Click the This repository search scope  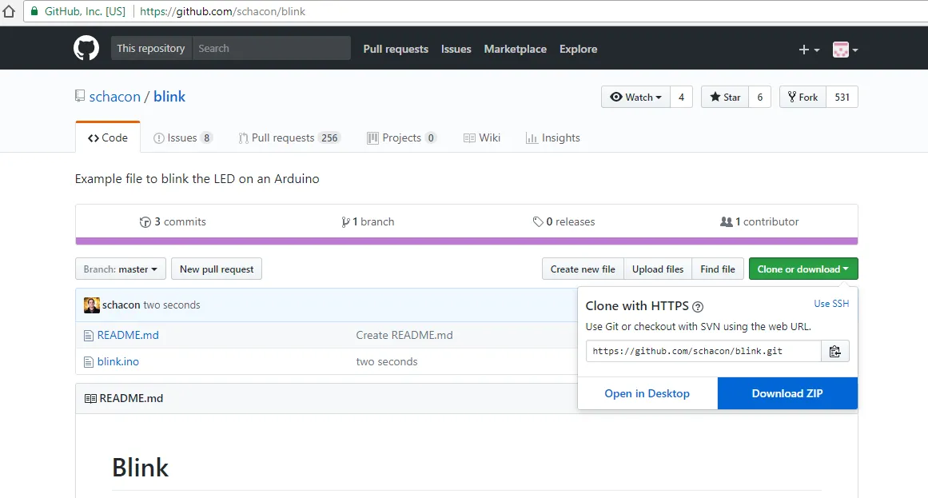(x=151, y=49)
